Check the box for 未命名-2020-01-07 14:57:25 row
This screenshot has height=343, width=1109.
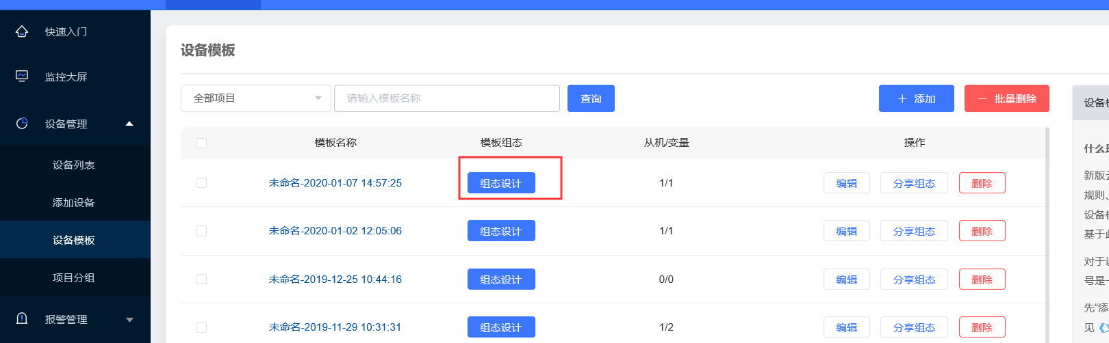201,182
